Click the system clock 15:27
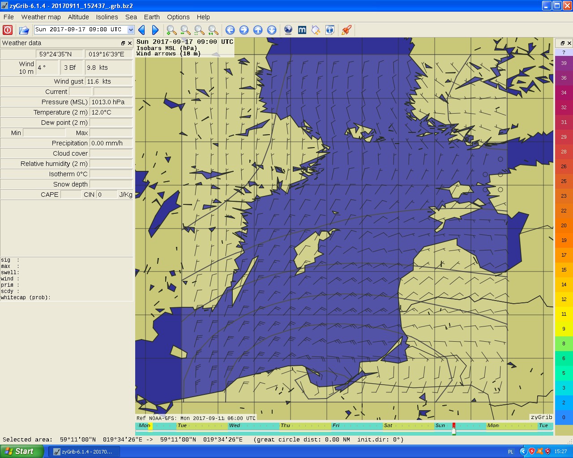 (560, 452)
